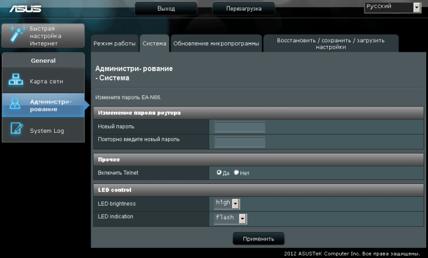
Task: Click the Администрирование user icon
Action: point(16,105)
